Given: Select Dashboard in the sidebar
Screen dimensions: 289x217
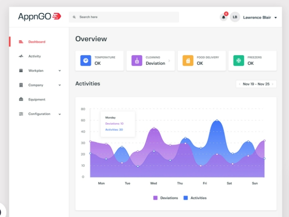Looking at the screenshot, I should (x=36, y=42).
